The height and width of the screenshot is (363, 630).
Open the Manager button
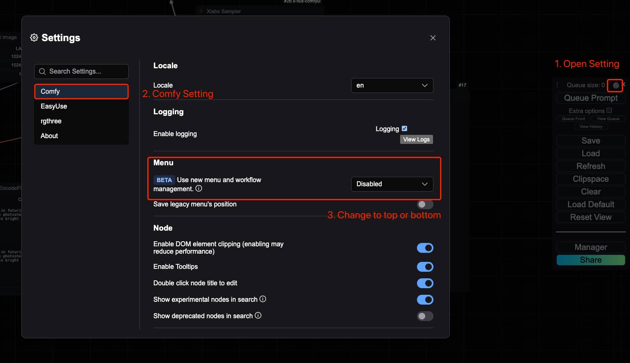(x=591, y=247)
